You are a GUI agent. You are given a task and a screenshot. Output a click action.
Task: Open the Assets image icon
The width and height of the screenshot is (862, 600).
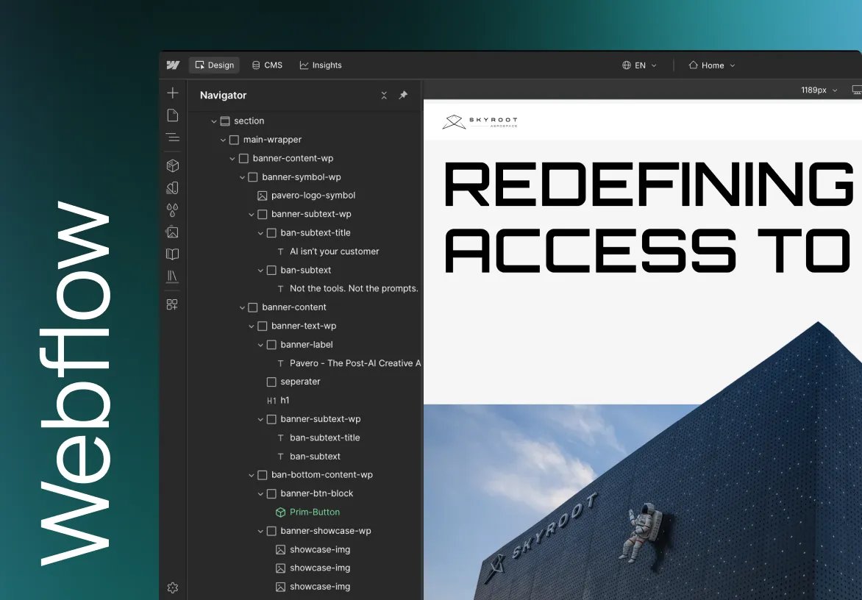coord(173,232)
